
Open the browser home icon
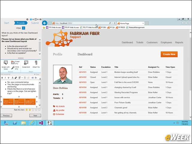click(183, 23)
